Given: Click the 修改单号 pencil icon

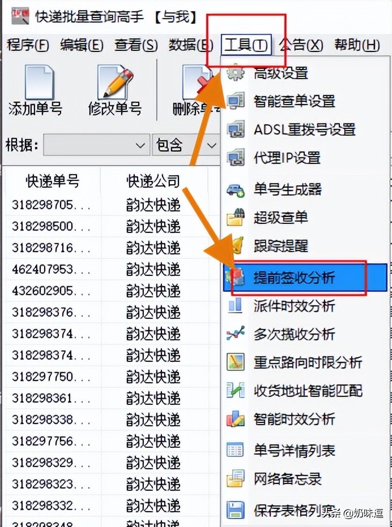Looking at the screenshot, I should [x=116, y=81].
